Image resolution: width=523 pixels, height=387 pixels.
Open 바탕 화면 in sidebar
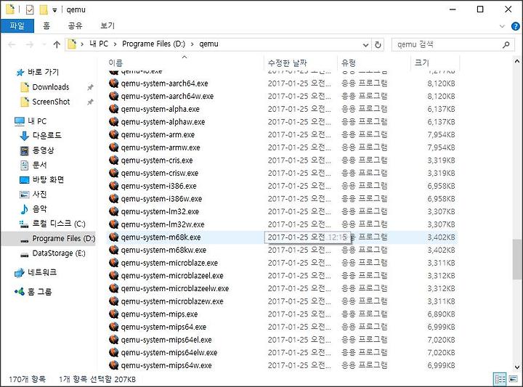tap(48, 179)
